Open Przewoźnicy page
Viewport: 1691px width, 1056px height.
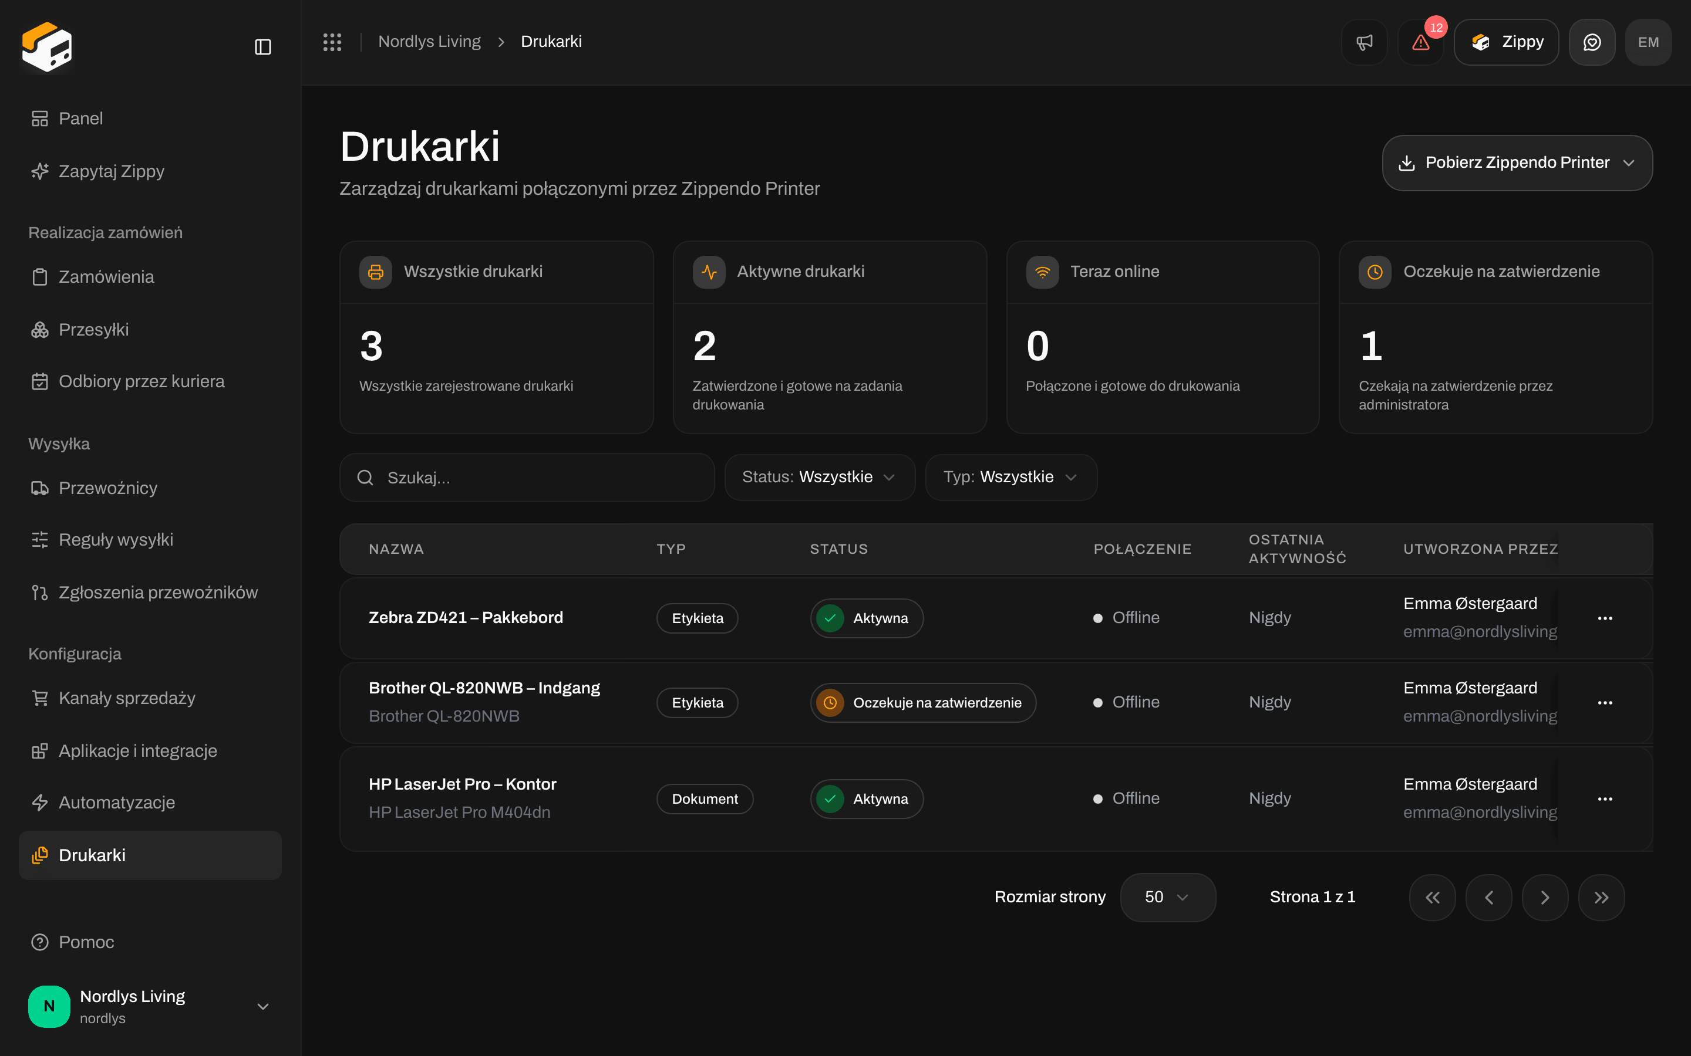(150, 488)
